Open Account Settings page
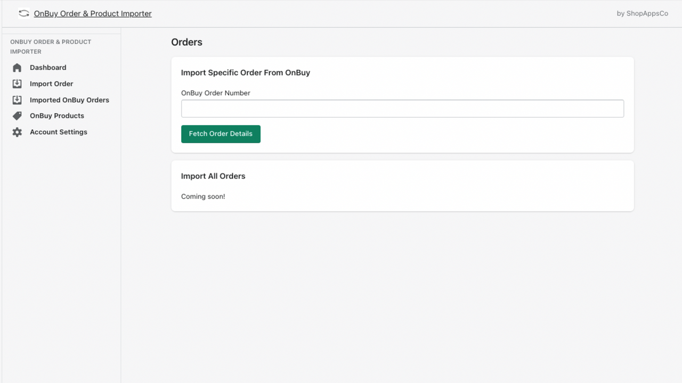 59,132
